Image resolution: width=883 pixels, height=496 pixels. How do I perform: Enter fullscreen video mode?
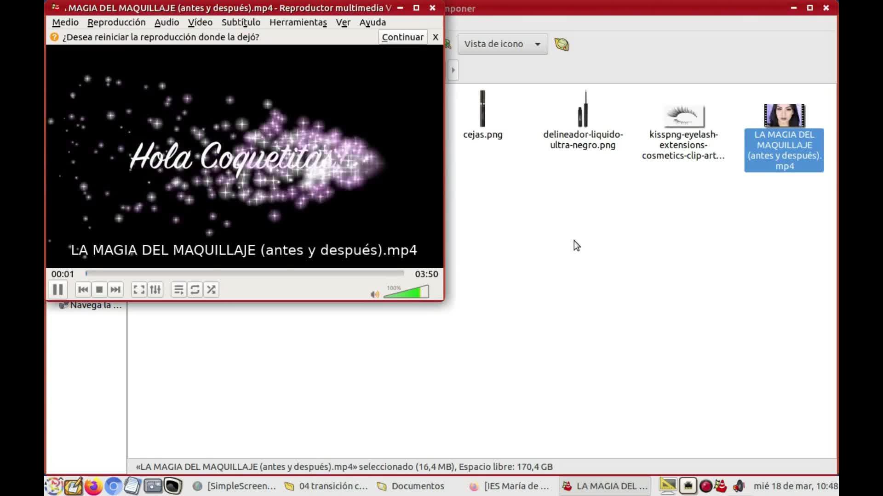point(138,290)
